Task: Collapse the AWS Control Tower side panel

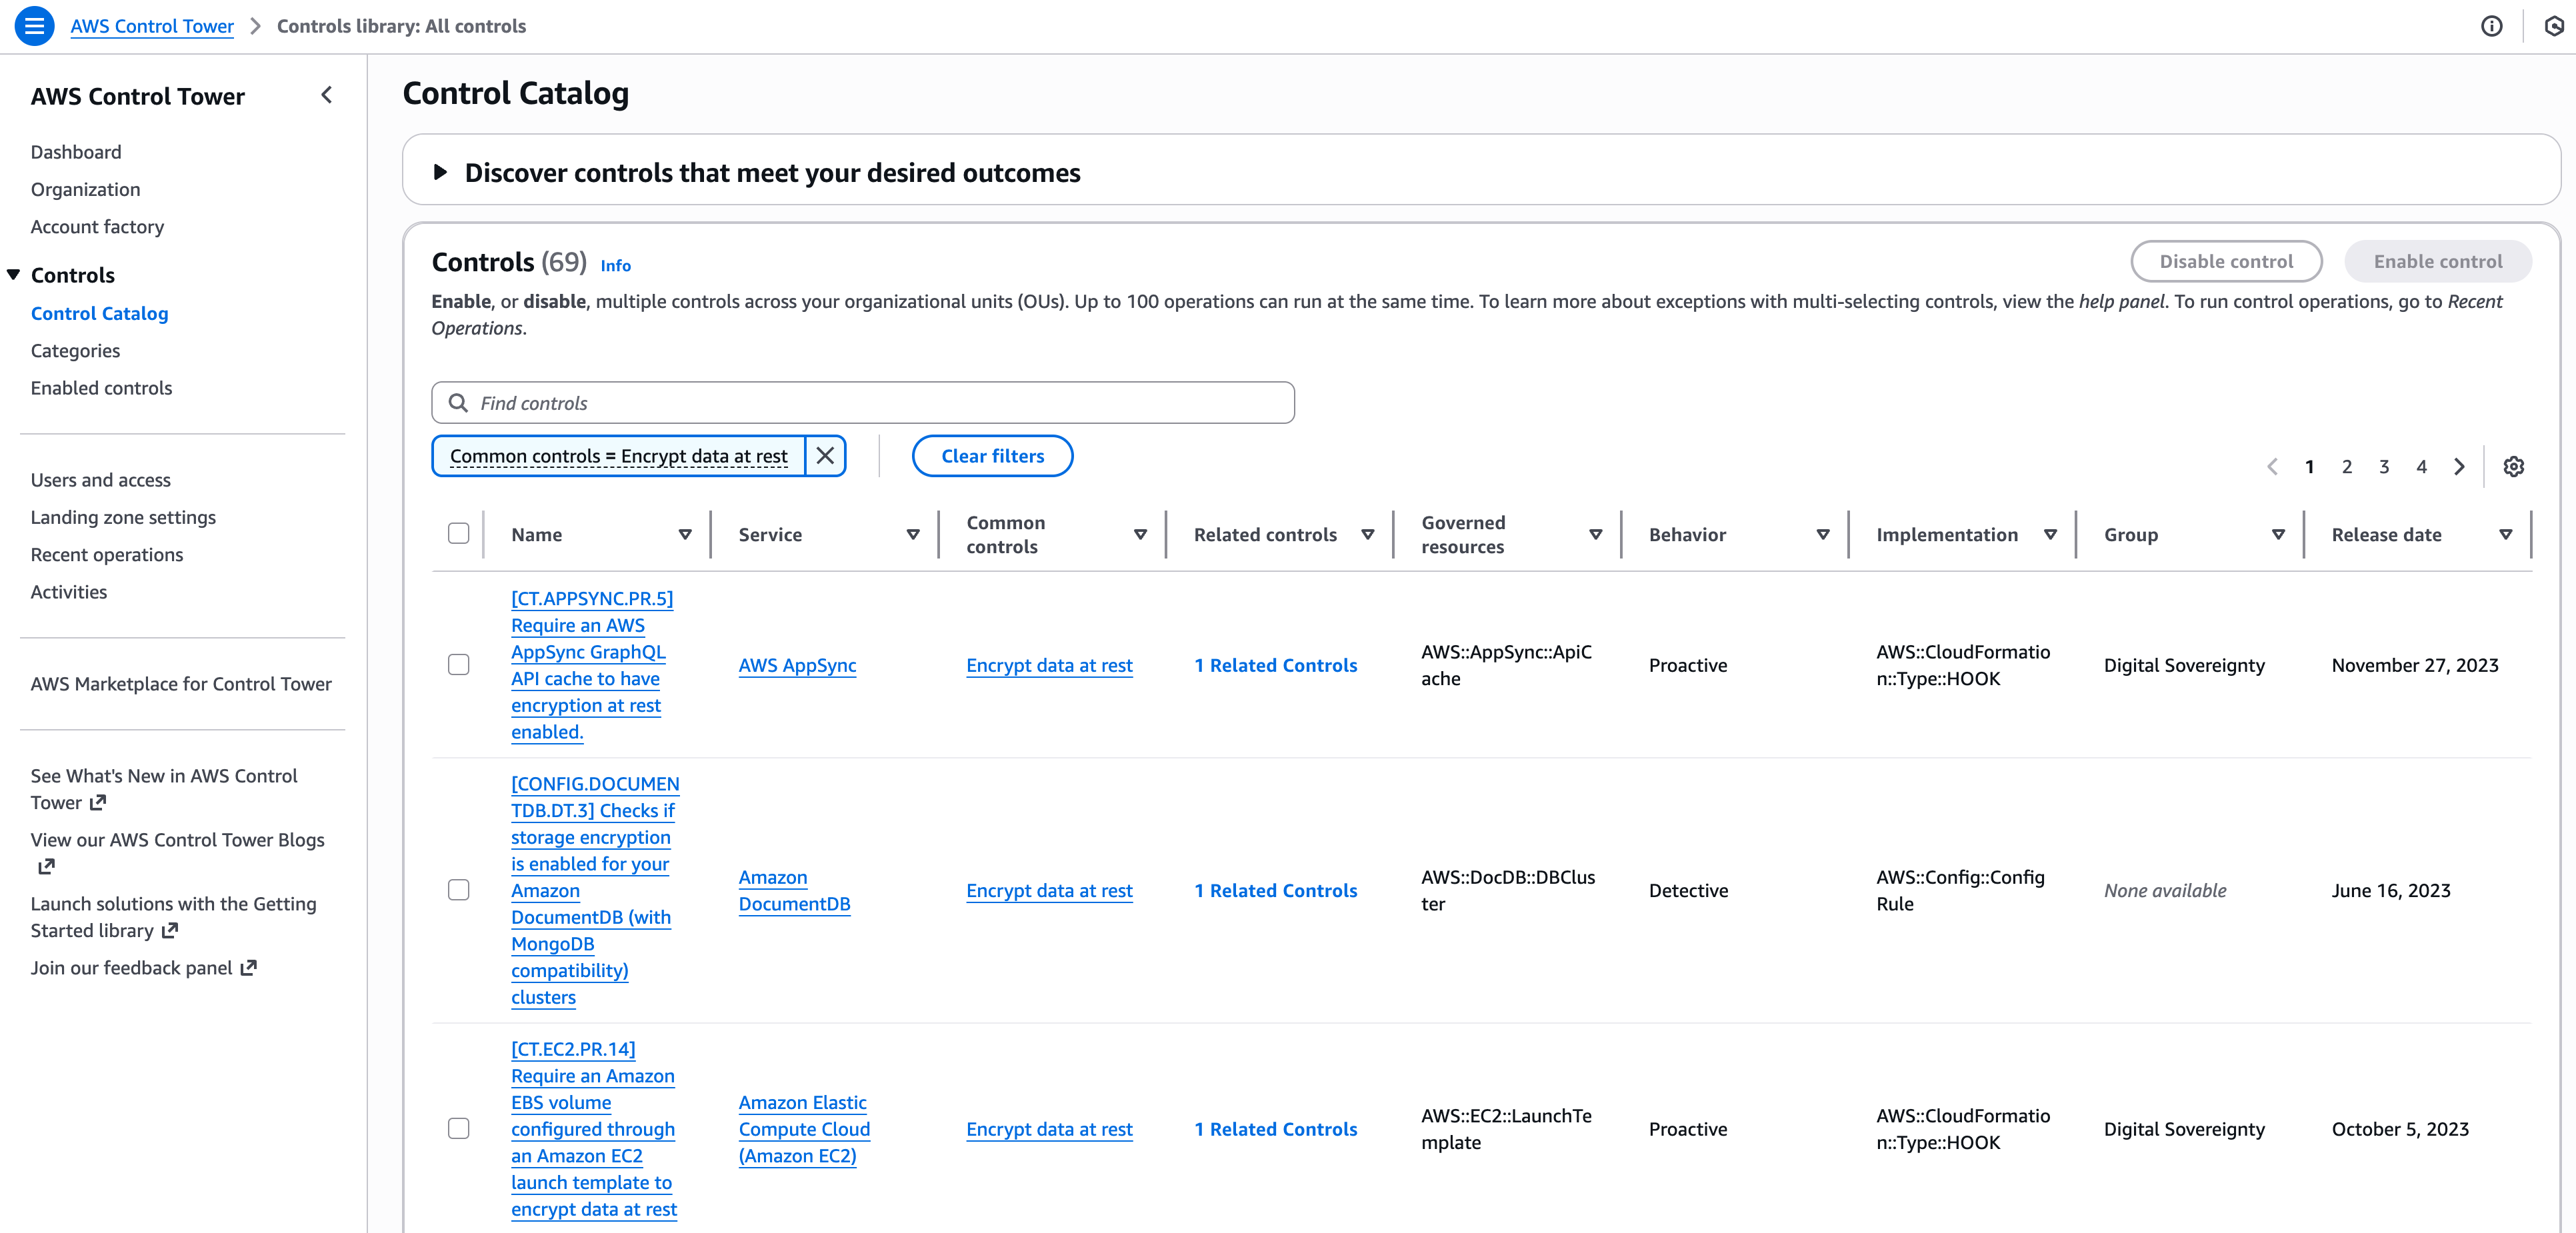Action: tap(327, 96)
